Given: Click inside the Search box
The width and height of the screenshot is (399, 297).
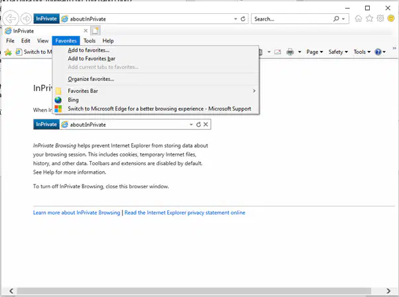Looking at the screenshot, I should click(292, 19).
